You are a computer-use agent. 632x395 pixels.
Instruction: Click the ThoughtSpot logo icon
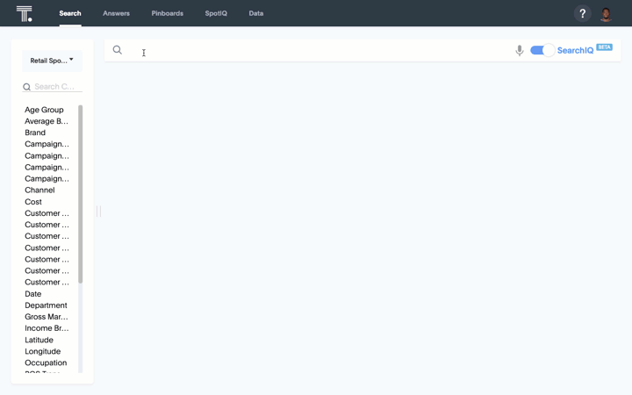tap(25, 14)
